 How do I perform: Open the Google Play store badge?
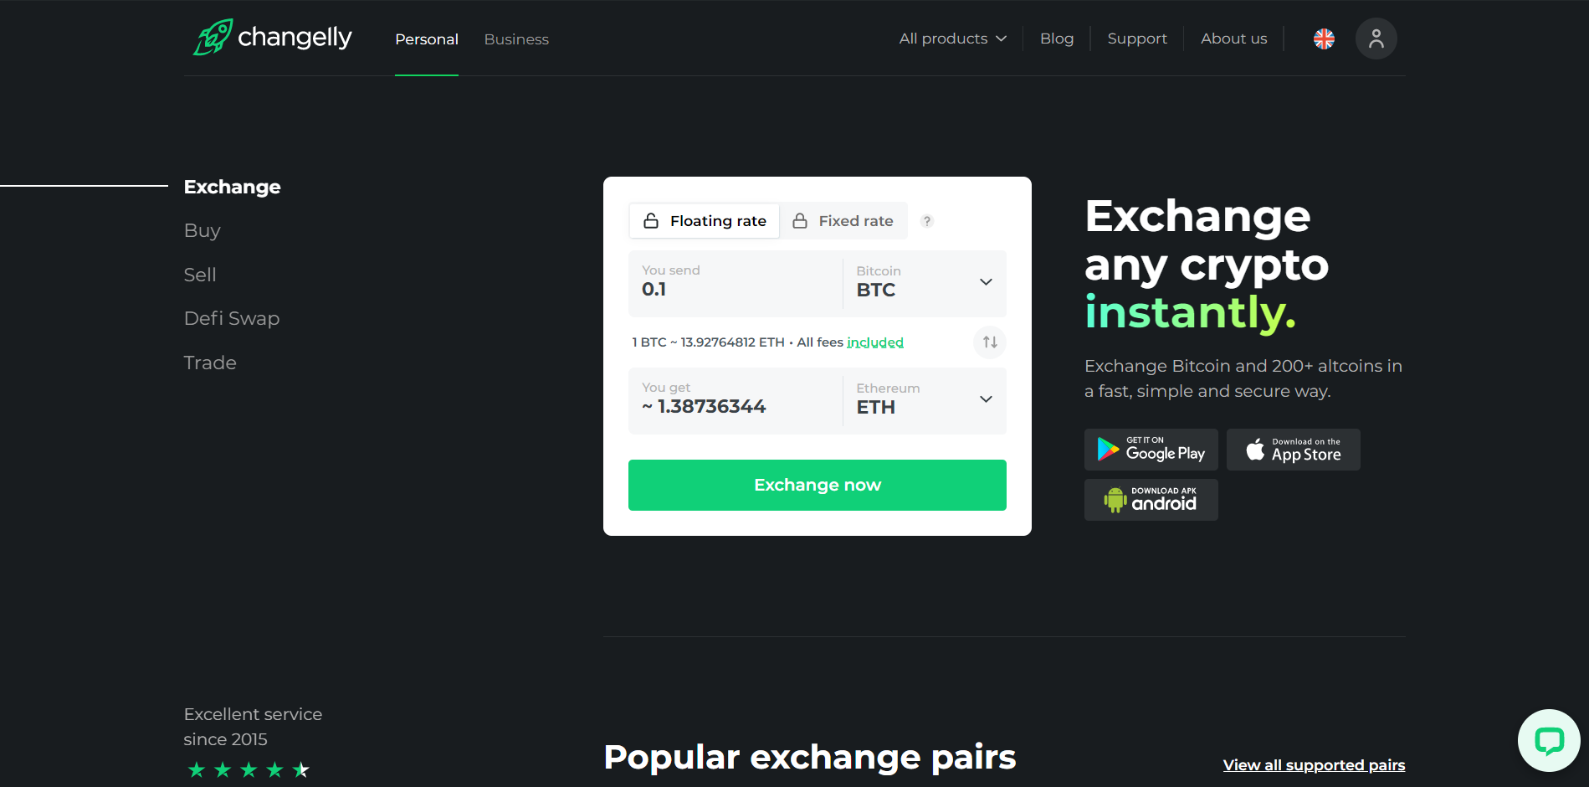(x=1151, y=450)
